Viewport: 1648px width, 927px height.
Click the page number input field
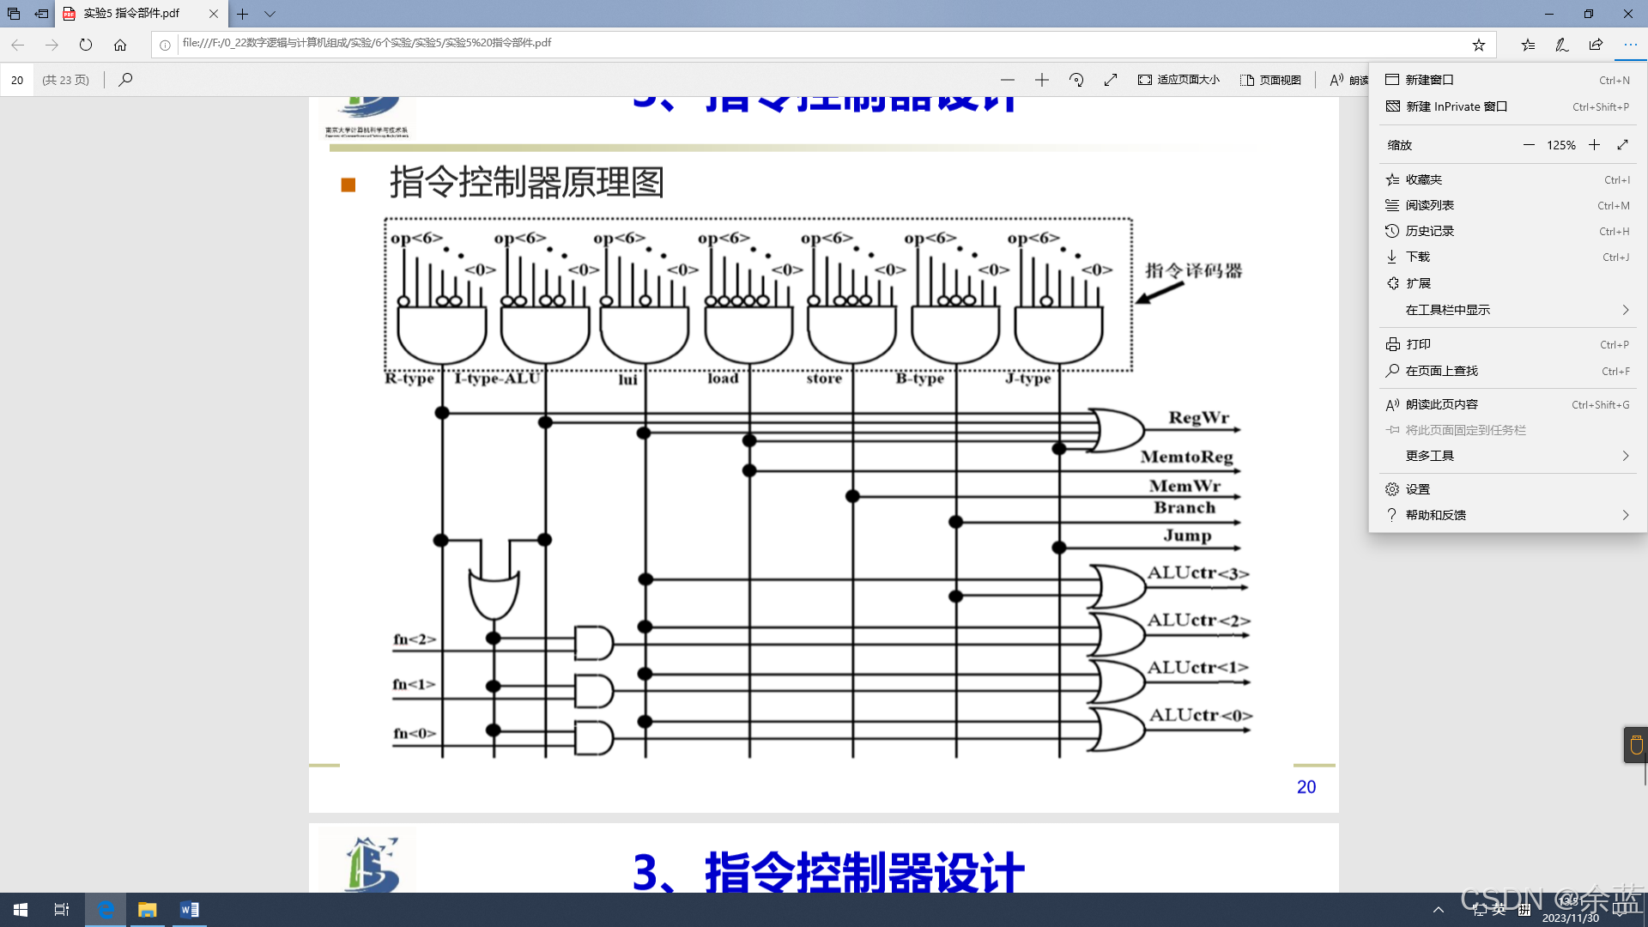(17, 80)
